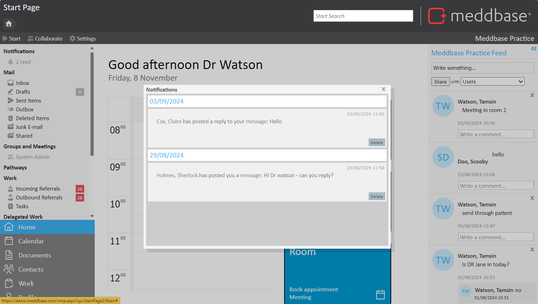Open Incoming Referrals list
The width and height of the screenshot is (538, 304).
[x=38, y=189]
